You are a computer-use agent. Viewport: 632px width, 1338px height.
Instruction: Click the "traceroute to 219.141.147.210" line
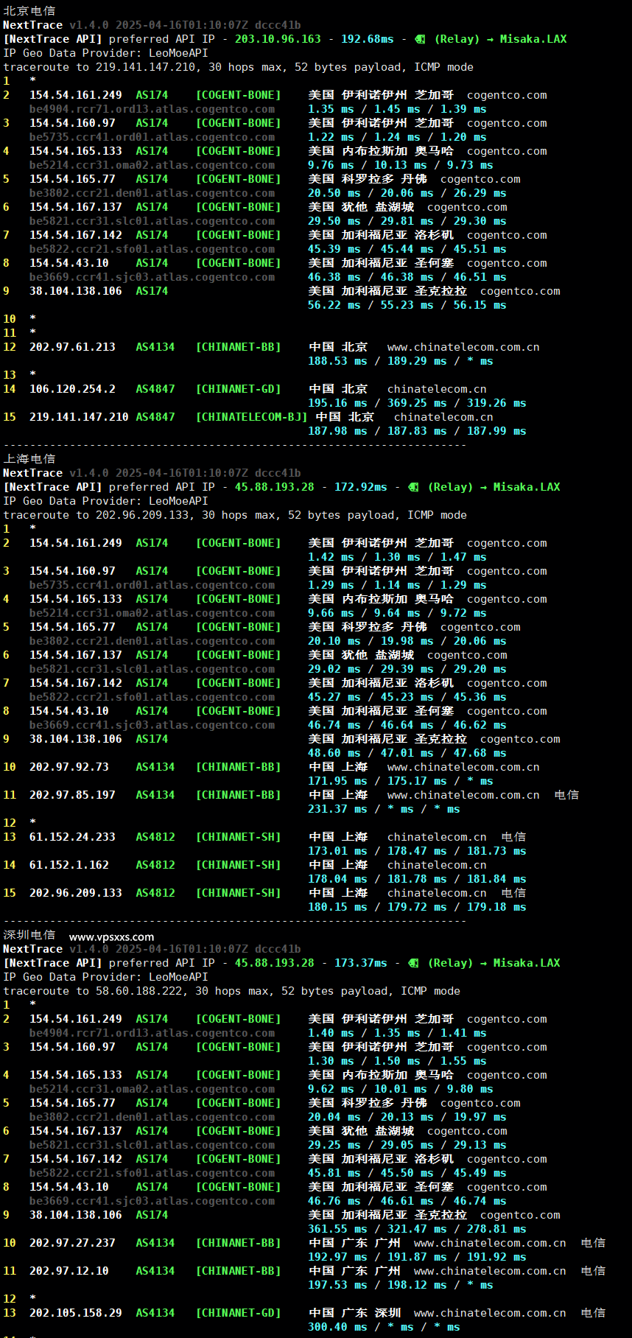coord(239,67)
